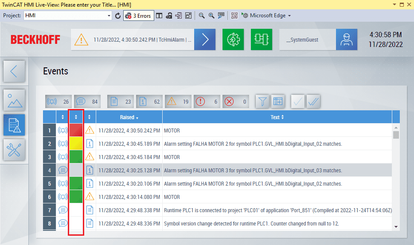
Task: Click the info icon in row 5
Action: coord(90,183)
